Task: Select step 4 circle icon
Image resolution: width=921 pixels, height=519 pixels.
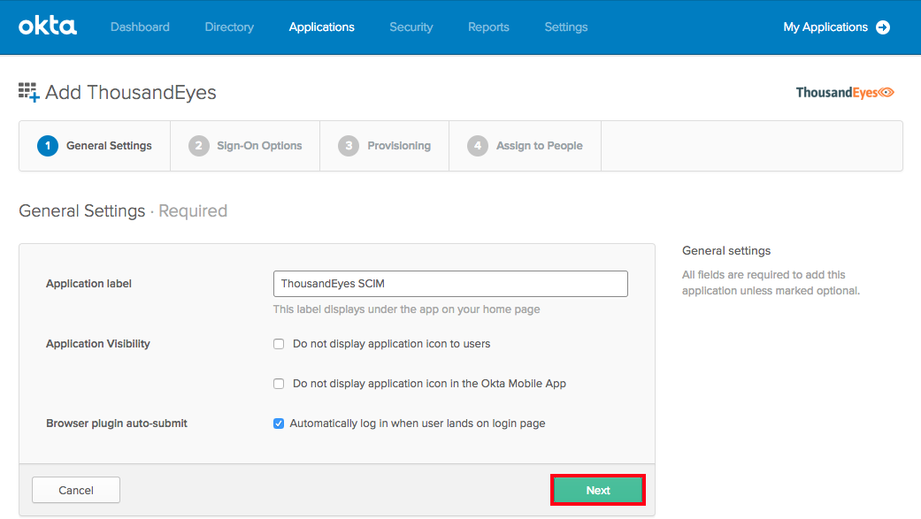Action: (x=478, y=146)
